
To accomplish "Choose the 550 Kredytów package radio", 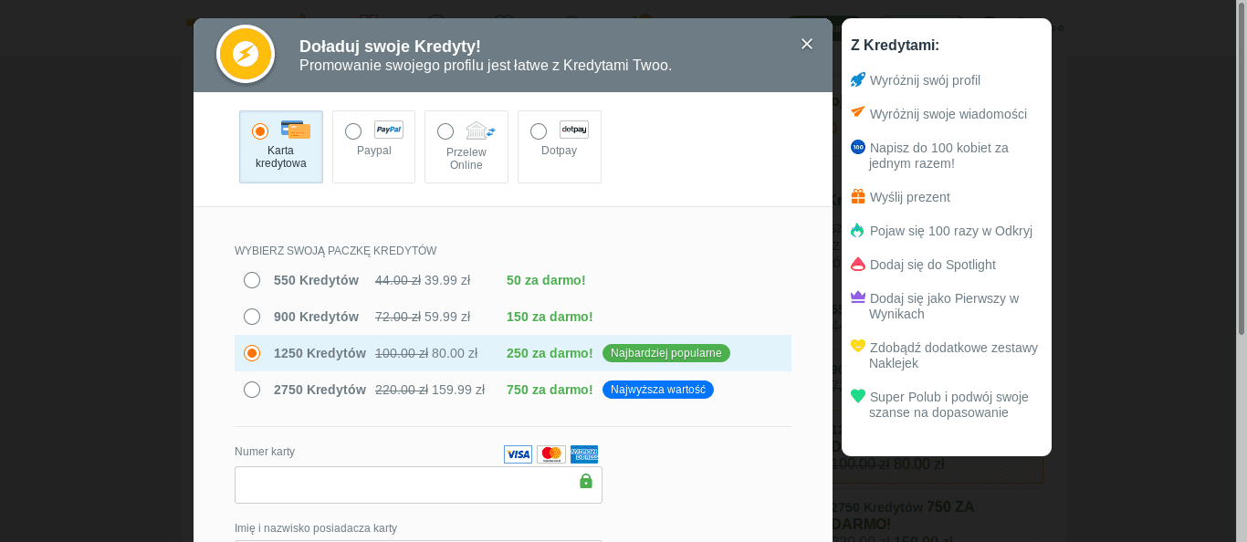I will (x=252, y=280).
